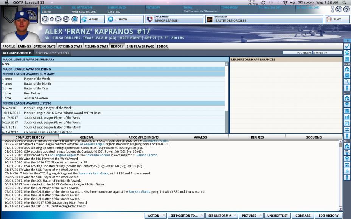Click the UNSHORTLIST button
Image resolution: width=351 pixels, height=219 pixels.
(277, 216)
